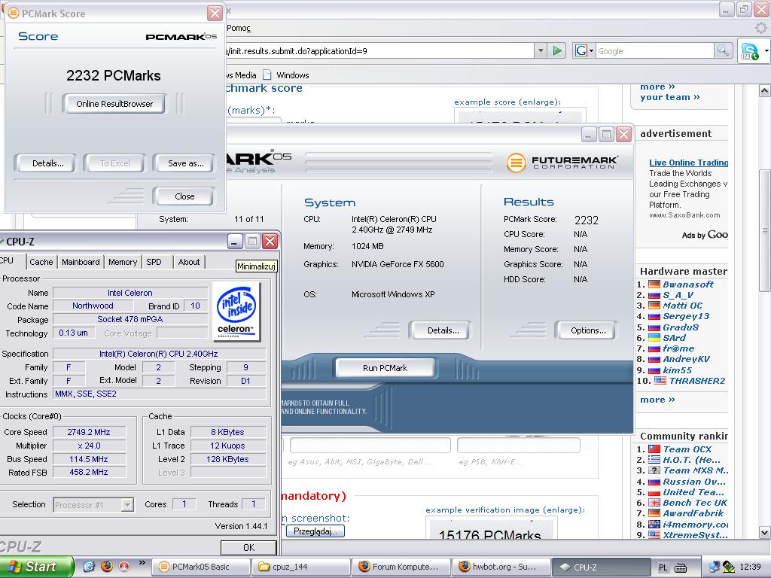The image size is (771, 578).
Task: Click the Futuremark Corporation logo
Action: pyautogui.click(x=562, y=163)
